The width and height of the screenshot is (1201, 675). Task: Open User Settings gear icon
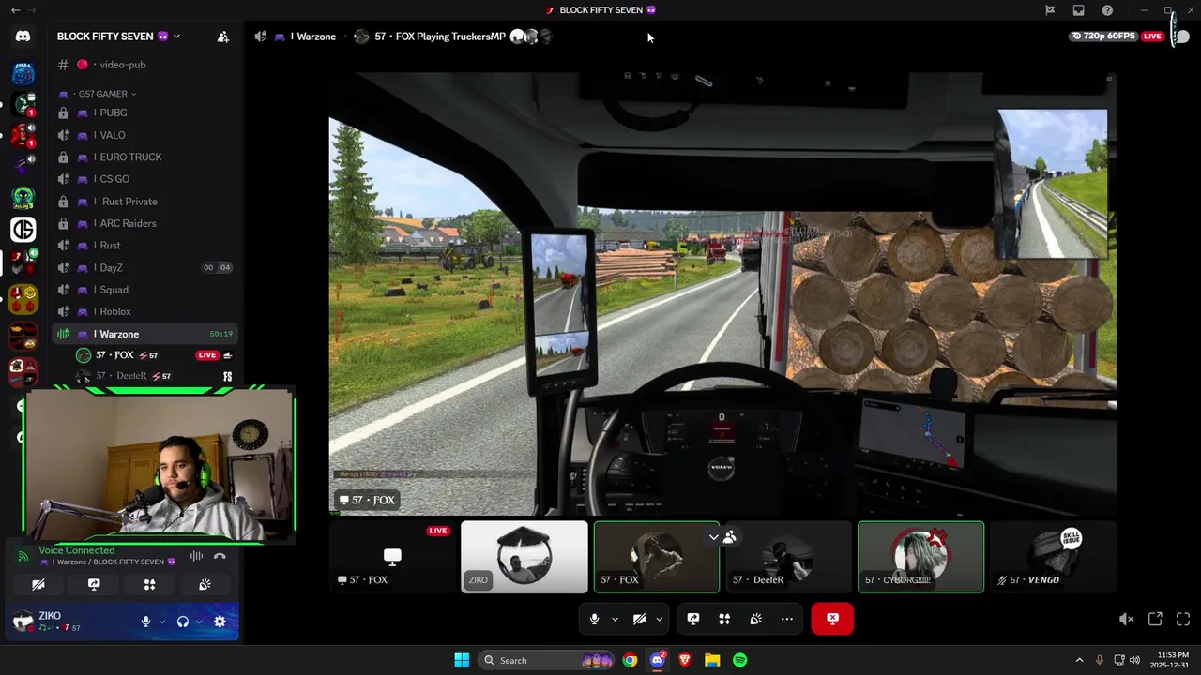pyautogui.click(x=220, y=622)
